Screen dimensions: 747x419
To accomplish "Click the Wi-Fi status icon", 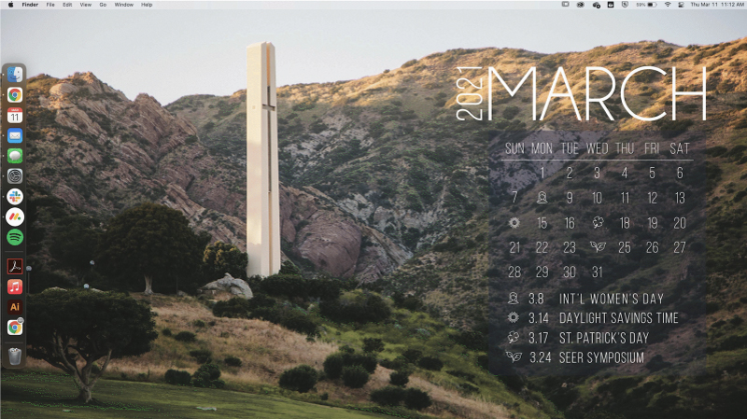I will click(x=668, y=5).
